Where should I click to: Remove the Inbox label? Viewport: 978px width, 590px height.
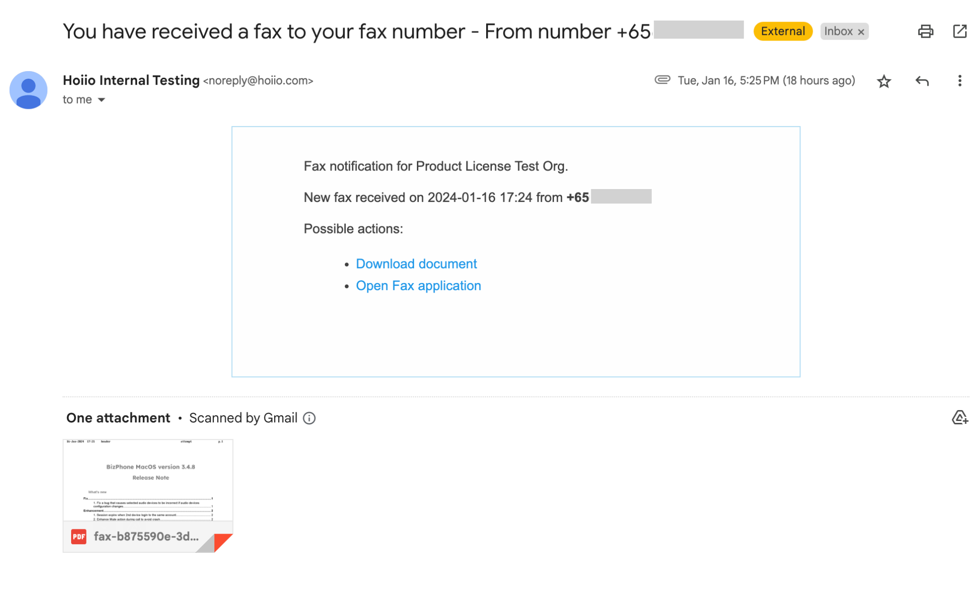pyautogui.click(x=861, y=32)
